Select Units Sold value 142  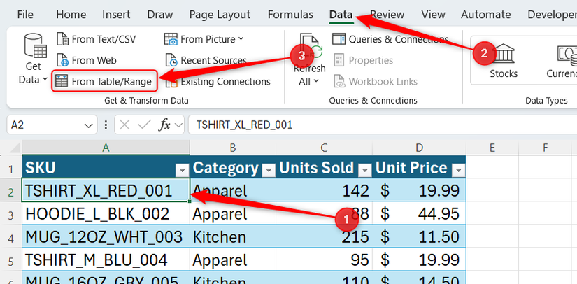click(x=324, y=190)
